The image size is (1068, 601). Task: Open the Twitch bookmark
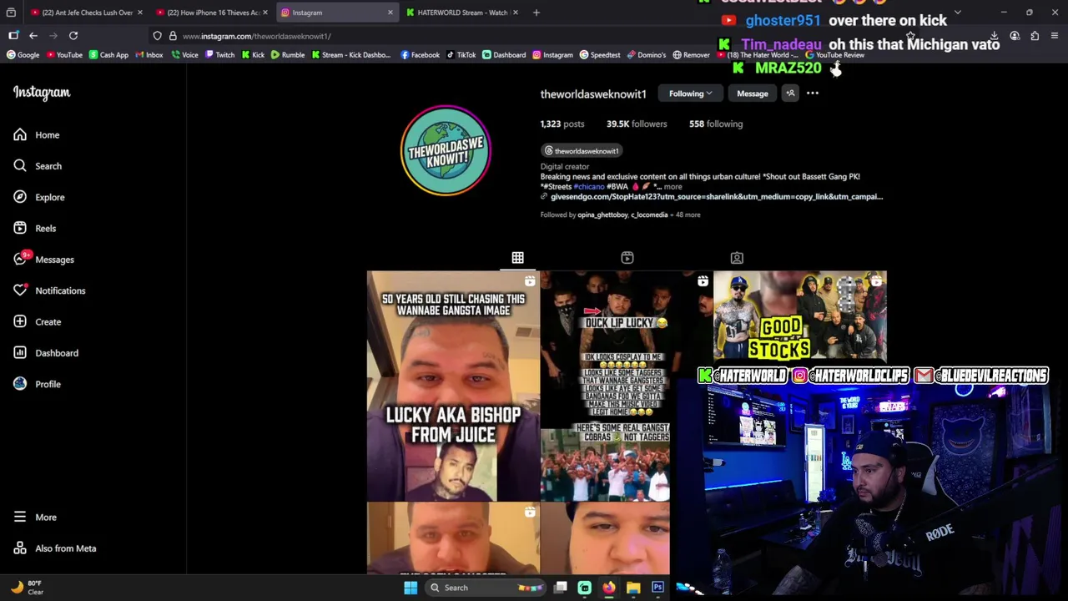219,55
